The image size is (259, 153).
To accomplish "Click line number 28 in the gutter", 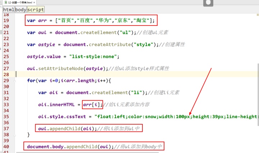I will 6,74.
